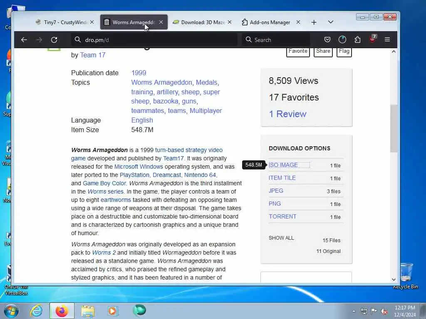Open the Worms Armageddon topic link
The image size is (426, 319).
pyautogui.click(x=162, y=83)
